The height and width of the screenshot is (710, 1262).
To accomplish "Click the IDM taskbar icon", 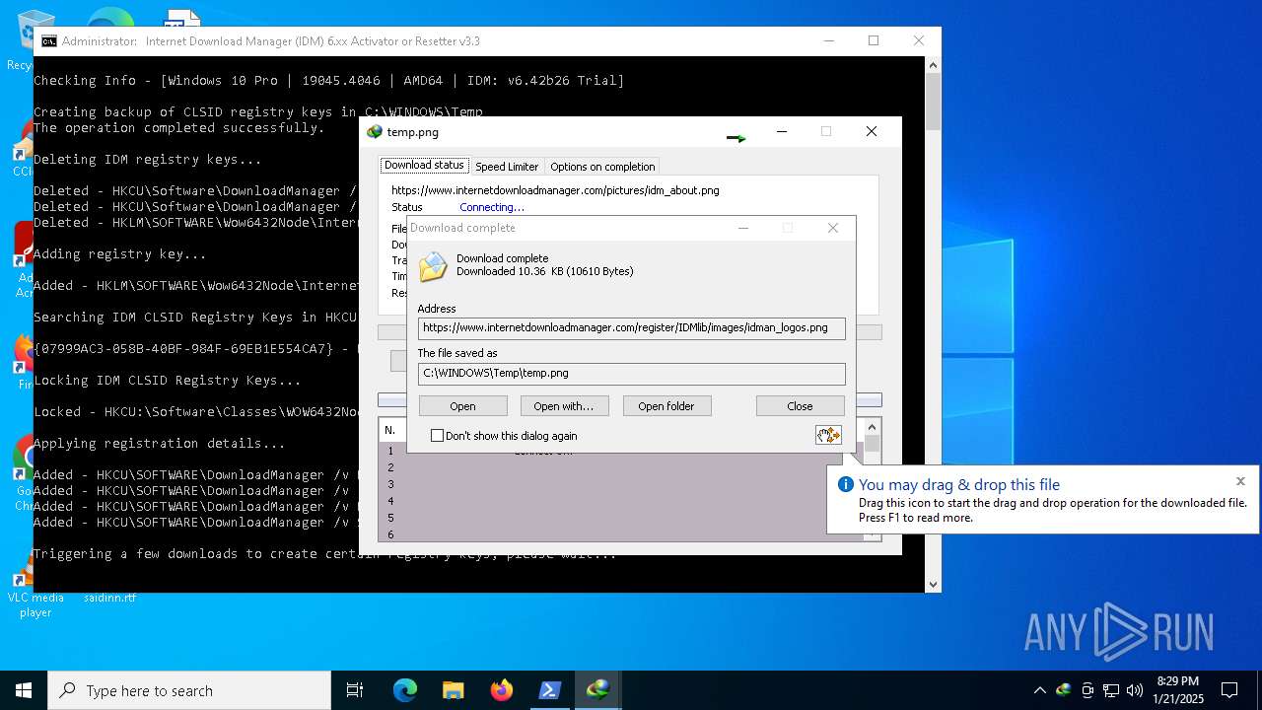I will 597,690.
